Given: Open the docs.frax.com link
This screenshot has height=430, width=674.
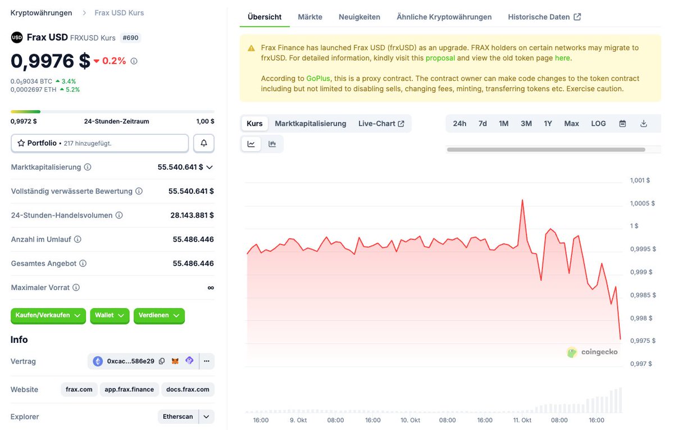Looking at the screenshot, I should 188,390.
